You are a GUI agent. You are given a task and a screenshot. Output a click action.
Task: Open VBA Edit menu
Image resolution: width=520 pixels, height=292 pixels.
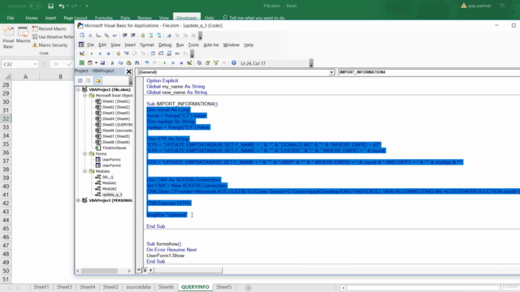coord(102,45)
